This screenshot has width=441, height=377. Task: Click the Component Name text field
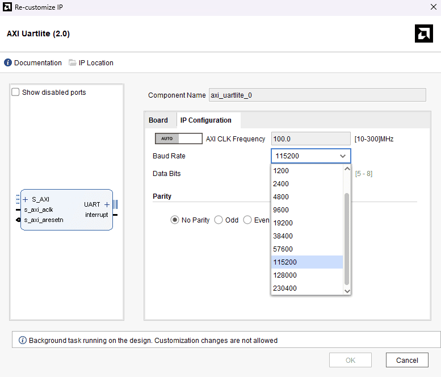(317, 95)
